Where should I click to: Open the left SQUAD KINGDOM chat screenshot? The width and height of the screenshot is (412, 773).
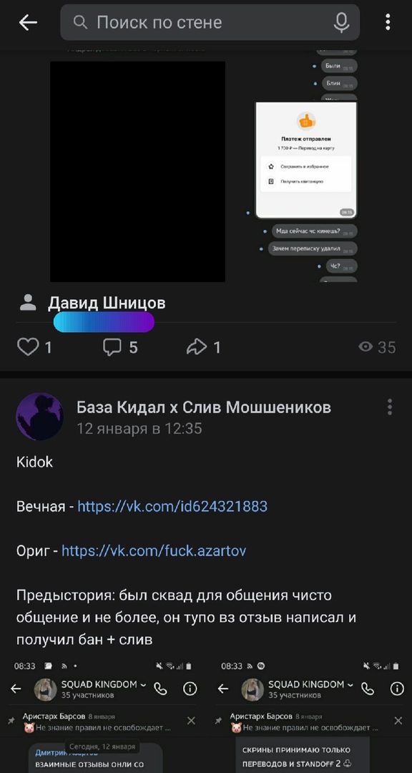pyautogui.click(x=102, y=716)
